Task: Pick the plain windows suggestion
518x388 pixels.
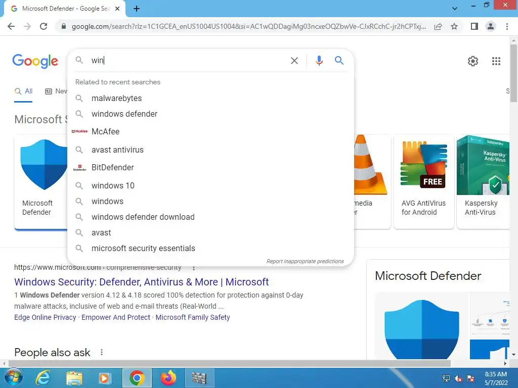Action: point(210,201)
